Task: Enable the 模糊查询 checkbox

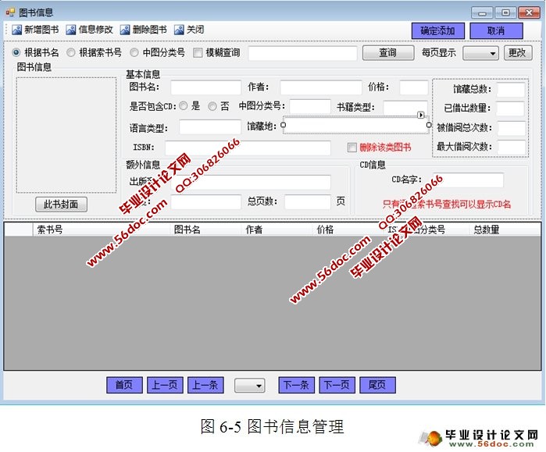Action: 198,52
